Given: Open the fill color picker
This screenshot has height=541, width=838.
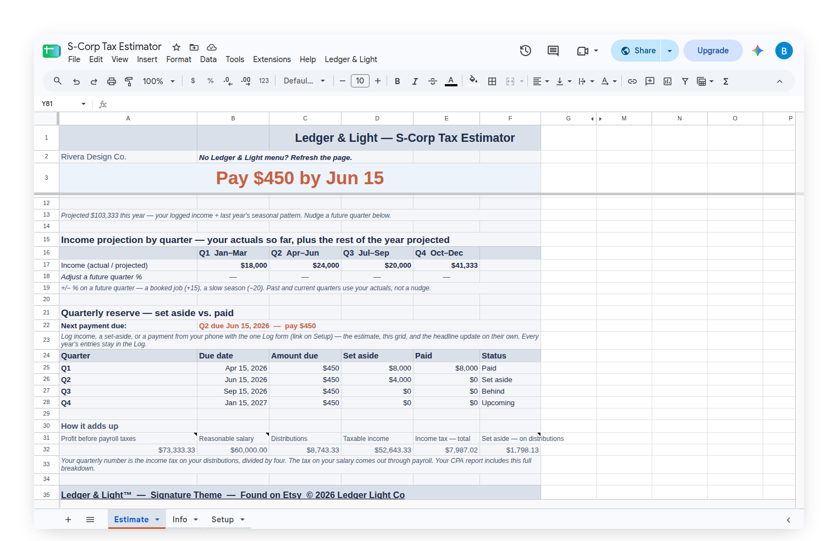Looking at the screenshot, I should pos(473,81).
